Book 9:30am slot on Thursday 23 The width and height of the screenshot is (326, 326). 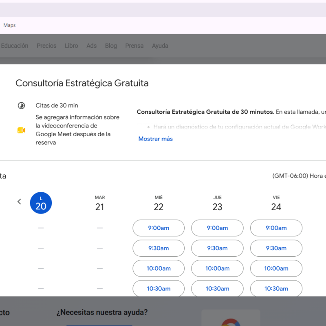[x=218, y=248]
